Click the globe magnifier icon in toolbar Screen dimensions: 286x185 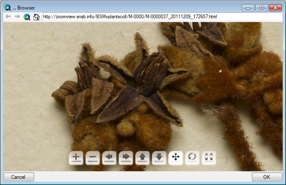27,17
